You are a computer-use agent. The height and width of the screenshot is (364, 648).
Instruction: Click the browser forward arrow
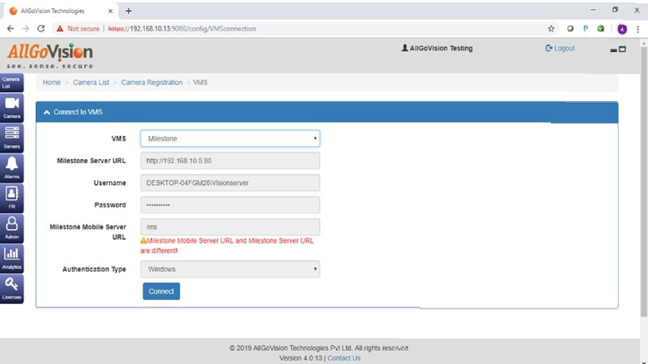click(26, 29)
